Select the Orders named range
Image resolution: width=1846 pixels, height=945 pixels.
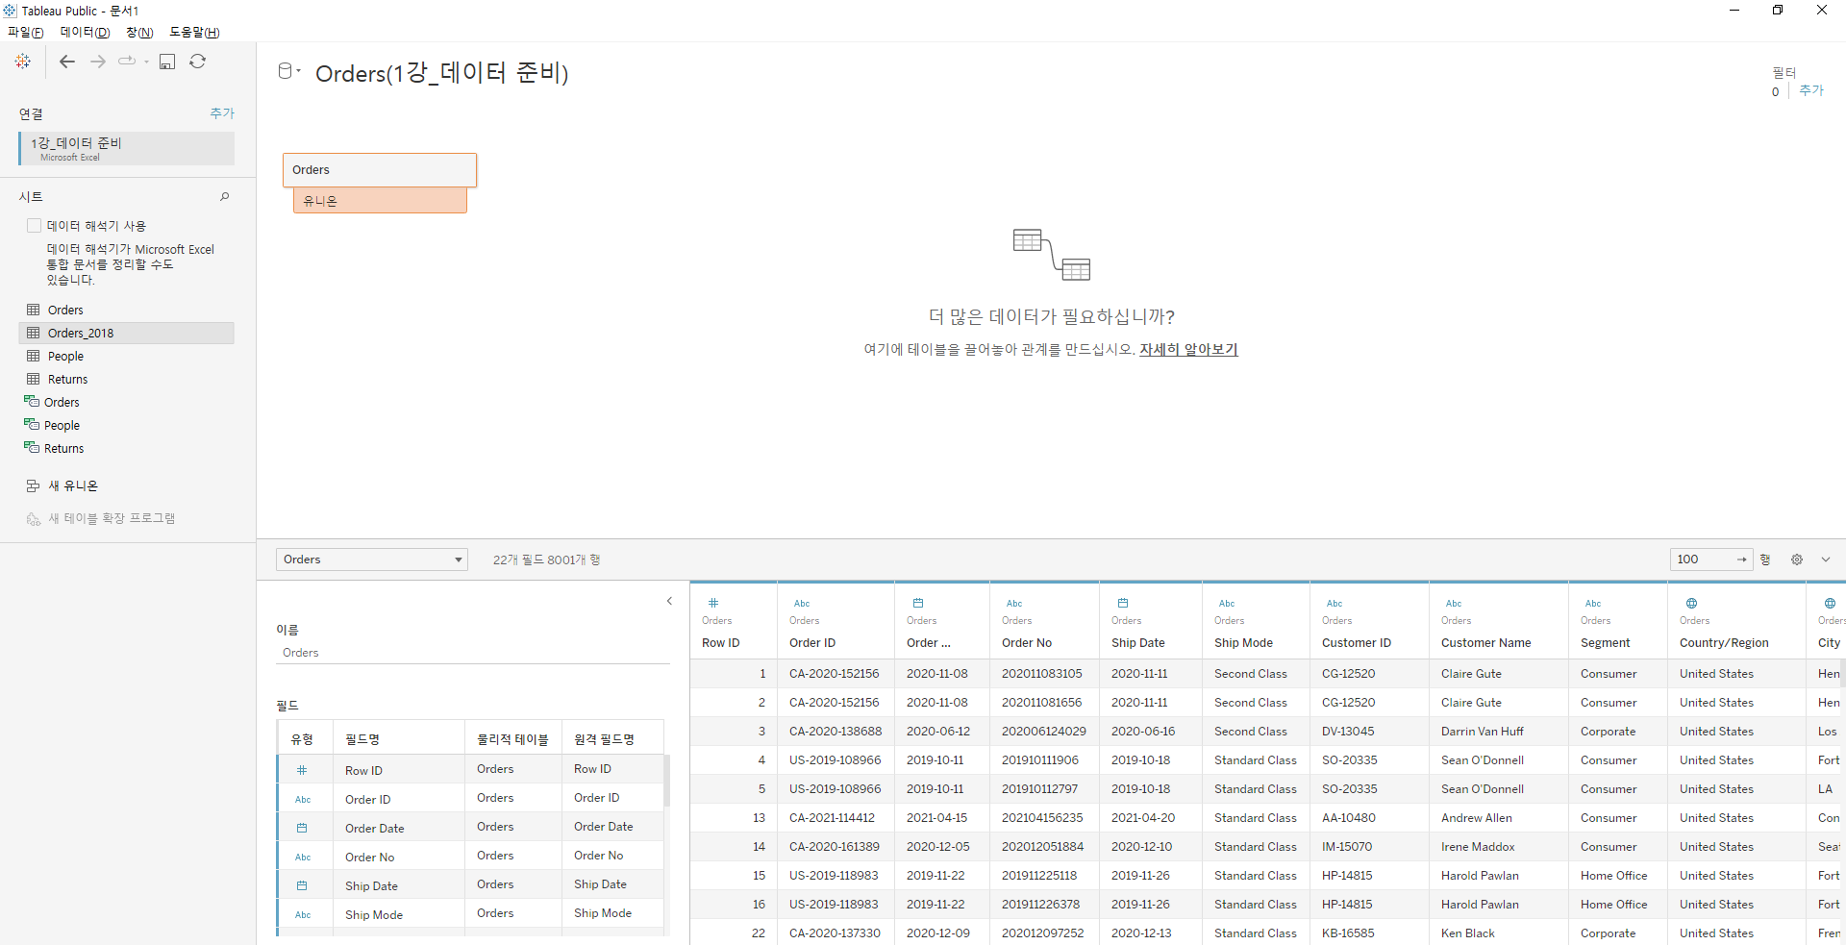click(126, 403)
